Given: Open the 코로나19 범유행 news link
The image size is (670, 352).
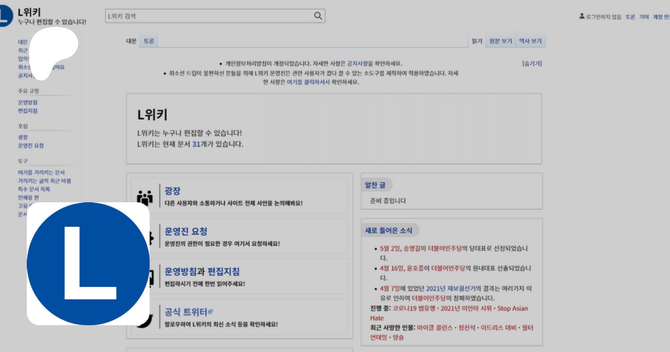Looking at the screenshot, I should (x=414, y=308).
